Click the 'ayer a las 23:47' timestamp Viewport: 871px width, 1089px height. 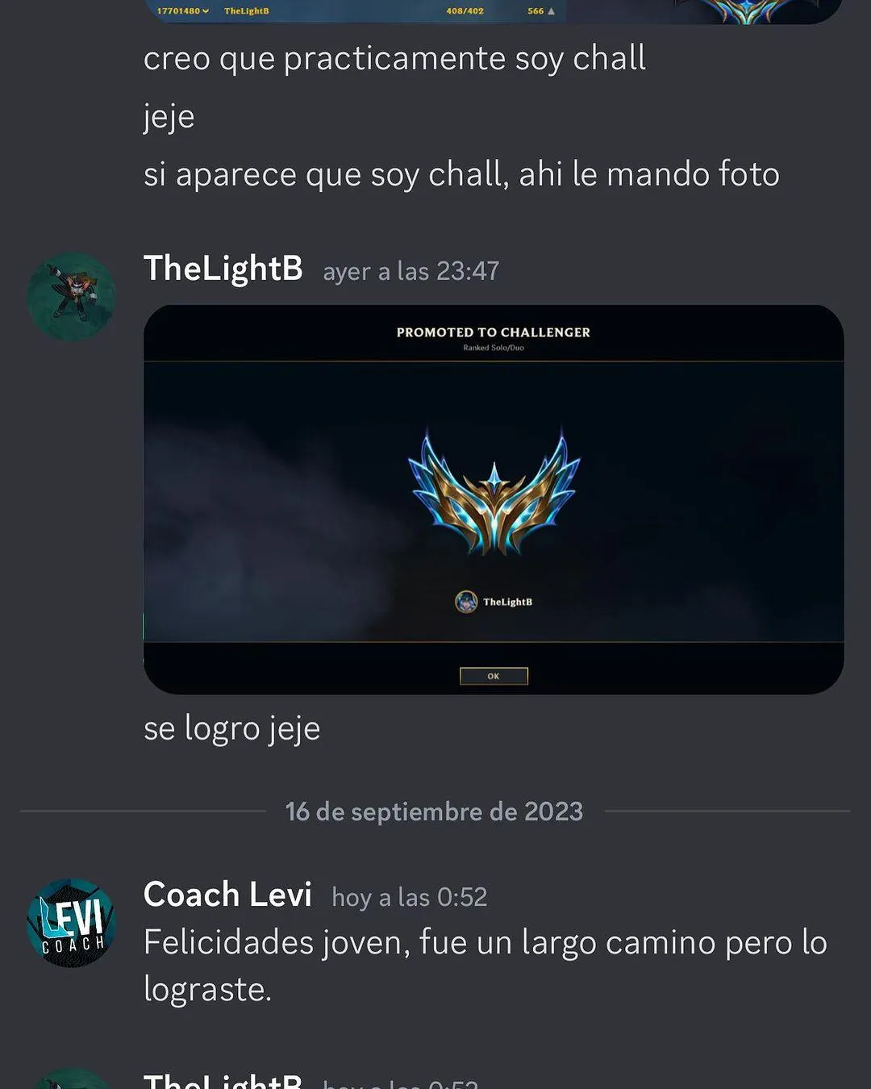(x=411, y=271)
